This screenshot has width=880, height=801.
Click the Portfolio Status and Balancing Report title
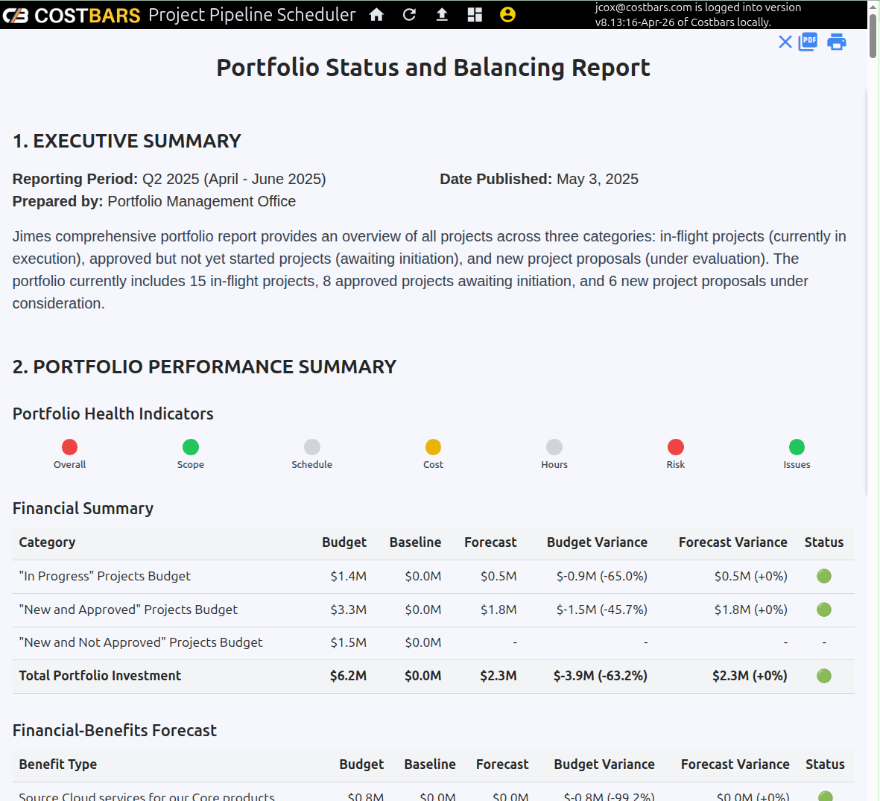point(433,67)
